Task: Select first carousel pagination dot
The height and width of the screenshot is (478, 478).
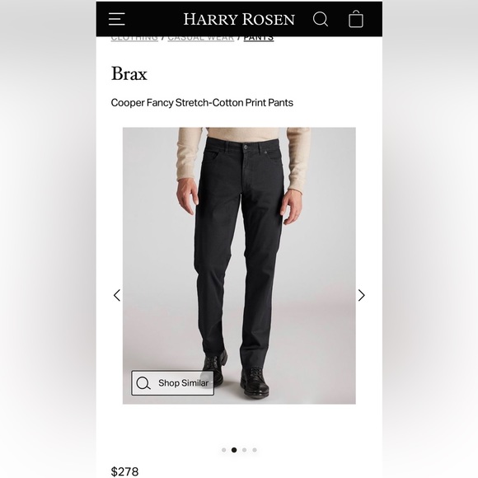Action: point(224,450)
